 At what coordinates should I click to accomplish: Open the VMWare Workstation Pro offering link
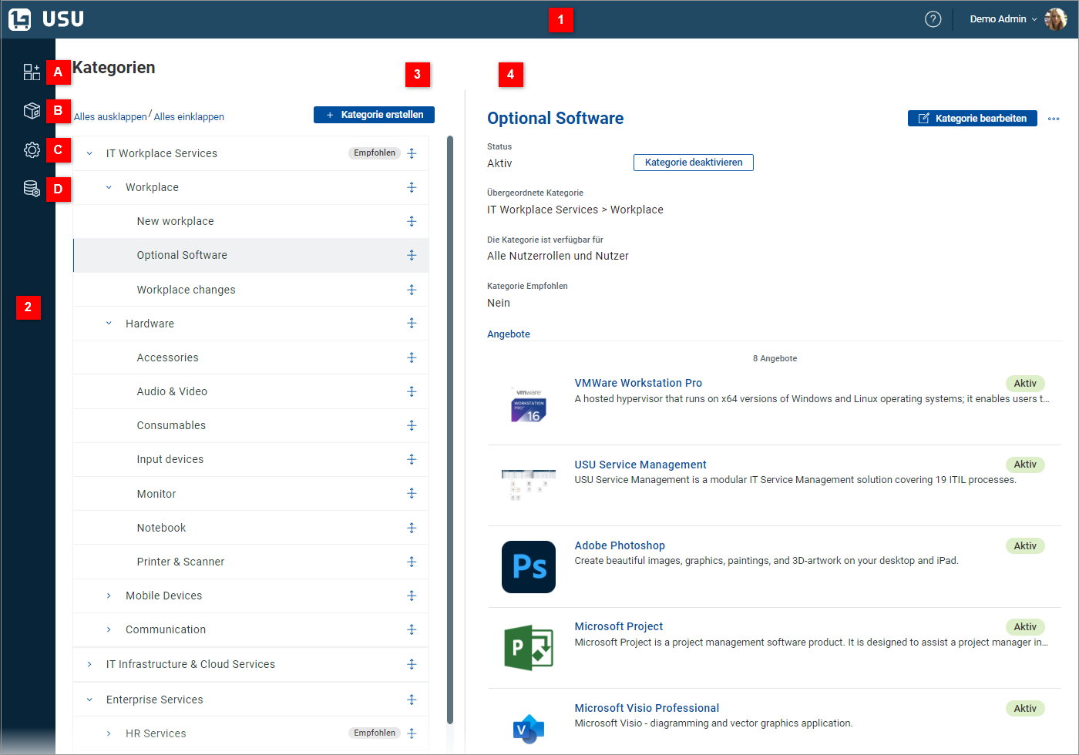point(638,383)
